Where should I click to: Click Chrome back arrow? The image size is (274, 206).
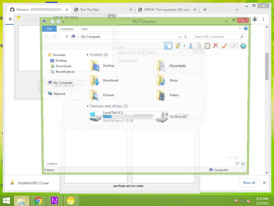tap(11, 19)
